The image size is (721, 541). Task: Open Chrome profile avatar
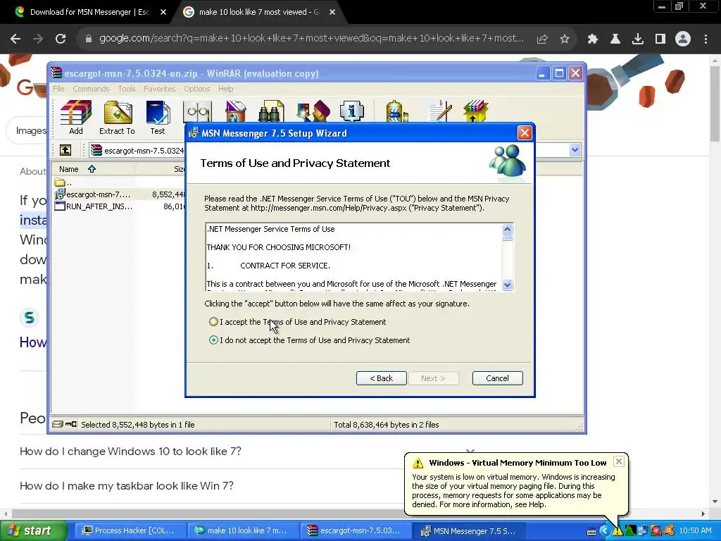(683, 39)
